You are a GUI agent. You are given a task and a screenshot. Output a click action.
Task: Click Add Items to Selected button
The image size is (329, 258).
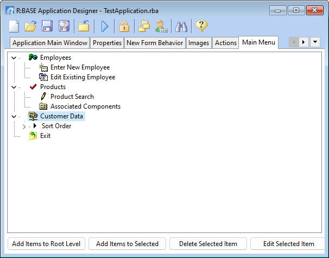click(127, 244)
